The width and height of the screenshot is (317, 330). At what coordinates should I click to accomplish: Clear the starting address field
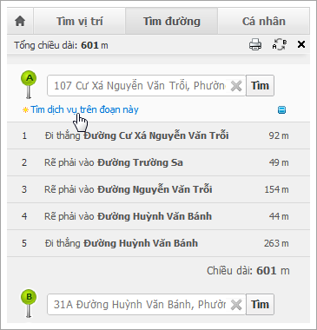(x=236, y=86)
